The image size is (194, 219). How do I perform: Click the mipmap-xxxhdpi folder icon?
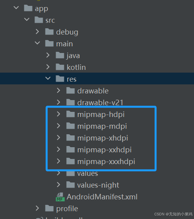[71, 161]
